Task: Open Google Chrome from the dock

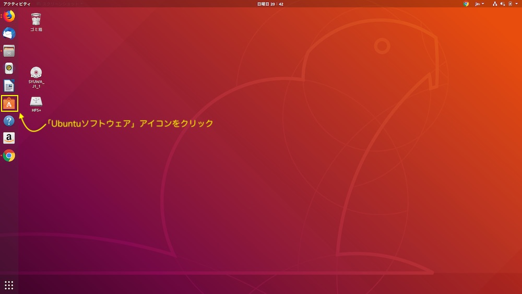Action: point(9,156)
